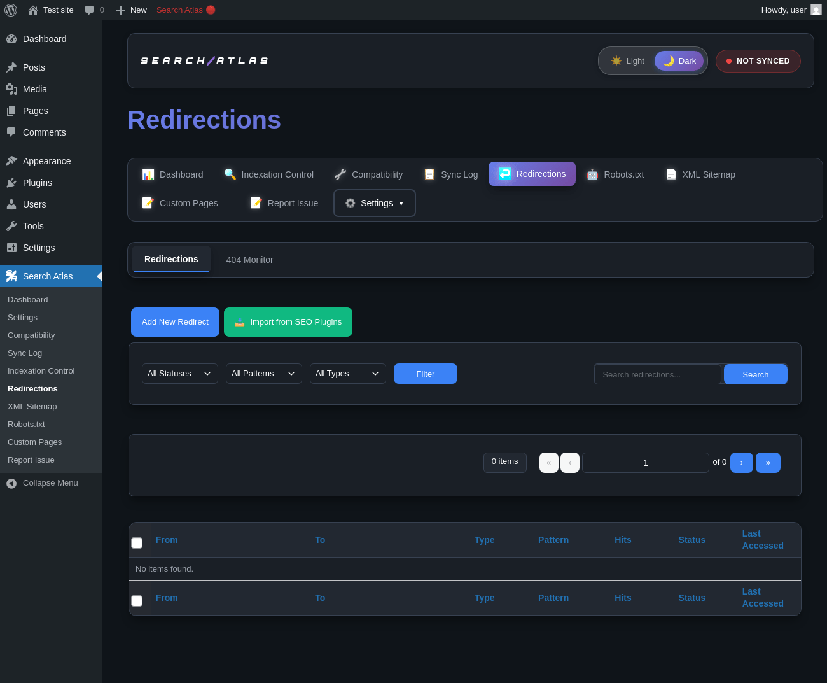Go to the next page arrow
Screen dimensions: 827x683
[x=742, y=463]
